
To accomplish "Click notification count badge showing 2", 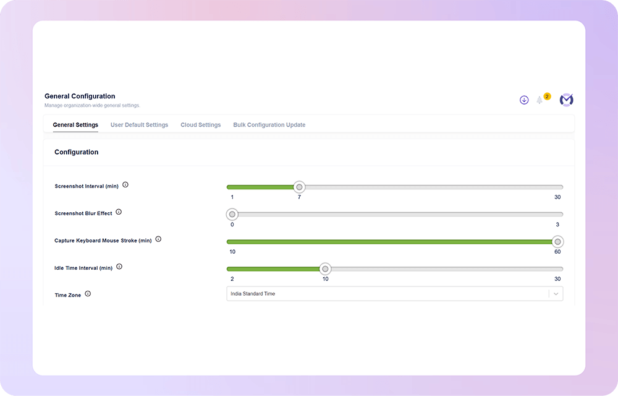I will click(547, 97).
